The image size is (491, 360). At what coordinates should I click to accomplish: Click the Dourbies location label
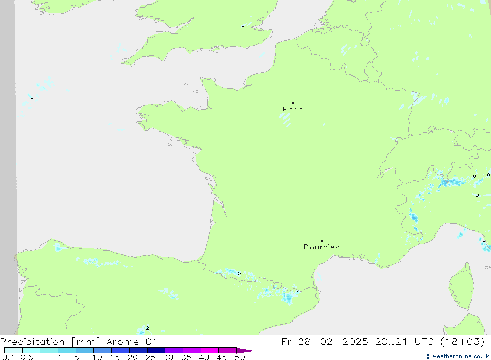(x=322, y=247)
